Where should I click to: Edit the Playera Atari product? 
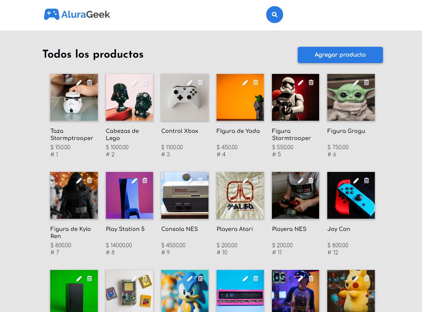[x=244, y=180]
